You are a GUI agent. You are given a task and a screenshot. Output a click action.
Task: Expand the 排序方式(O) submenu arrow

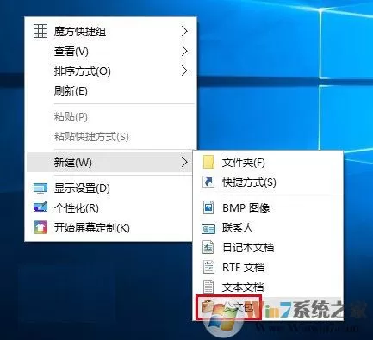click(184, 71)
